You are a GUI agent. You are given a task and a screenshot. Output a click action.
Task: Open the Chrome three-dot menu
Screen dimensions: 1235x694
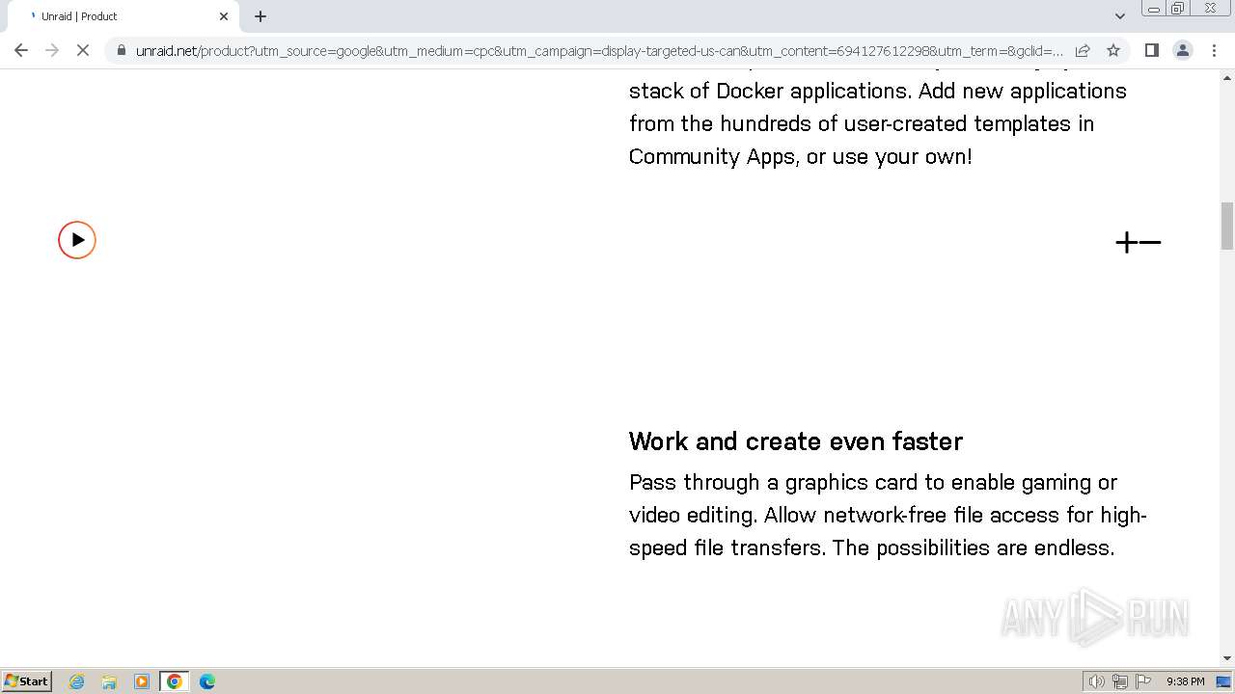click(1213, 50)
